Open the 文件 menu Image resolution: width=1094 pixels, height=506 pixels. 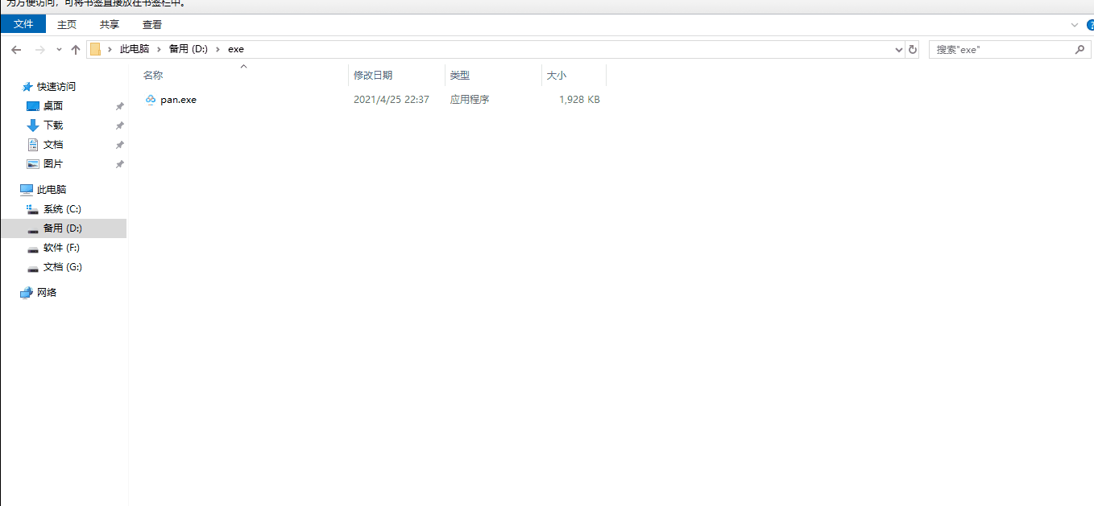pyautogui.click(x=23, y=25)
